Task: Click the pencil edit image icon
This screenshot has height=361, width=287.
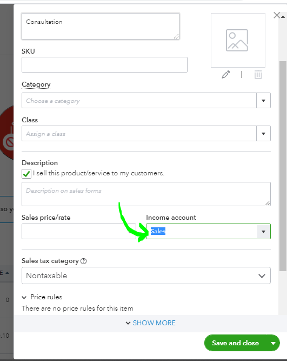Action: pos(225,75)
